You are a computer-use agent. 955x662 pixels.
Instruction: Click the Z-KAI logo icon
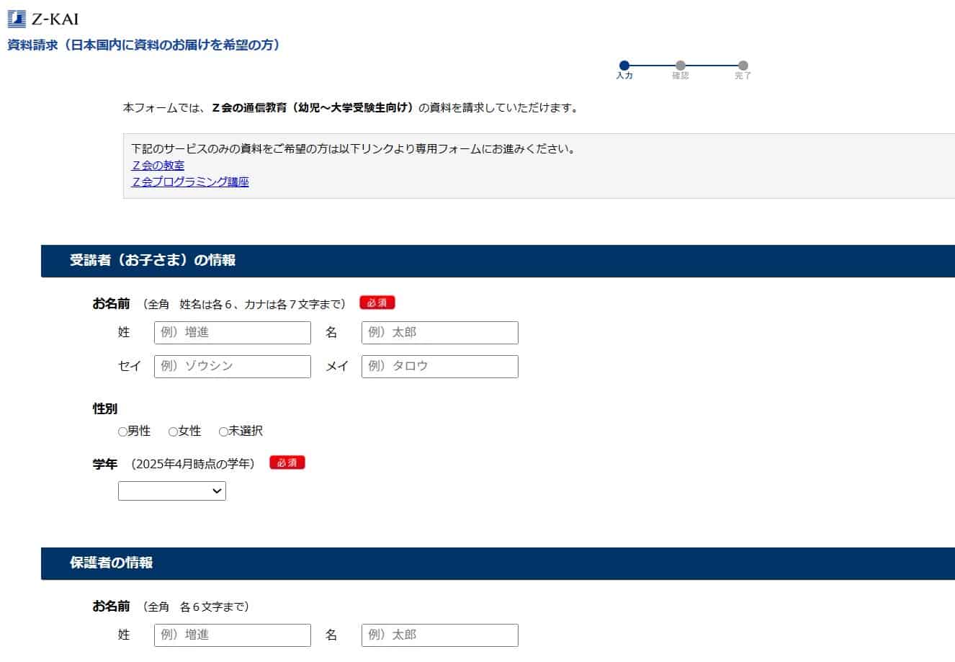[x=16, y=19]
